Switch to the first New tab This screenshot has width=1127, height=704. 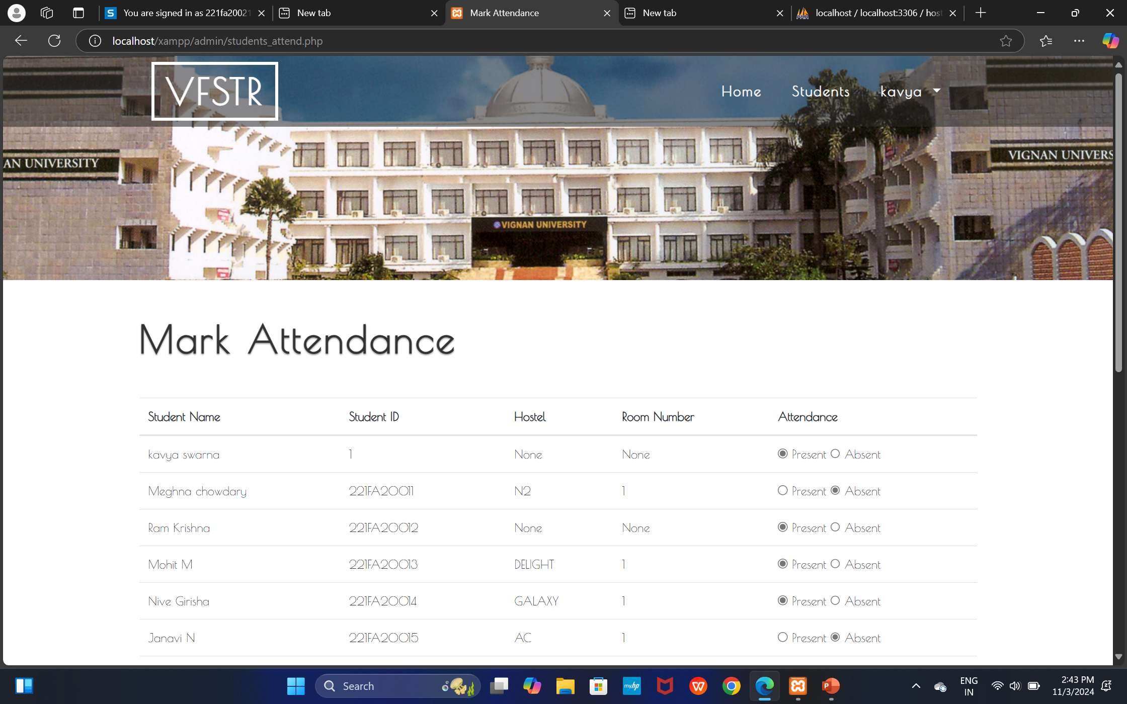[358, 13]
